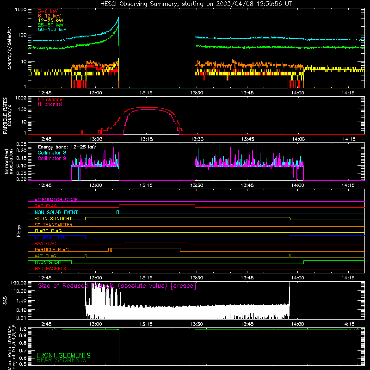370x370 pixels.
Task: Click the green "FRONTS_OFF" label
Action: 49,262
